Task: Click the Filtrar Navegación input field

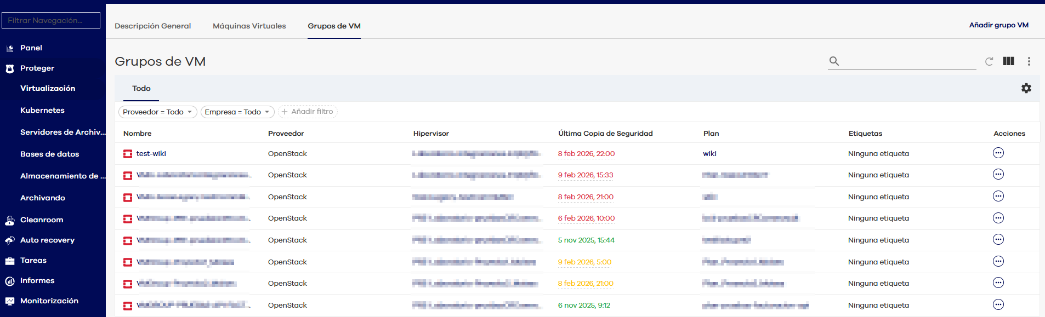Action: tap(51, 20)
